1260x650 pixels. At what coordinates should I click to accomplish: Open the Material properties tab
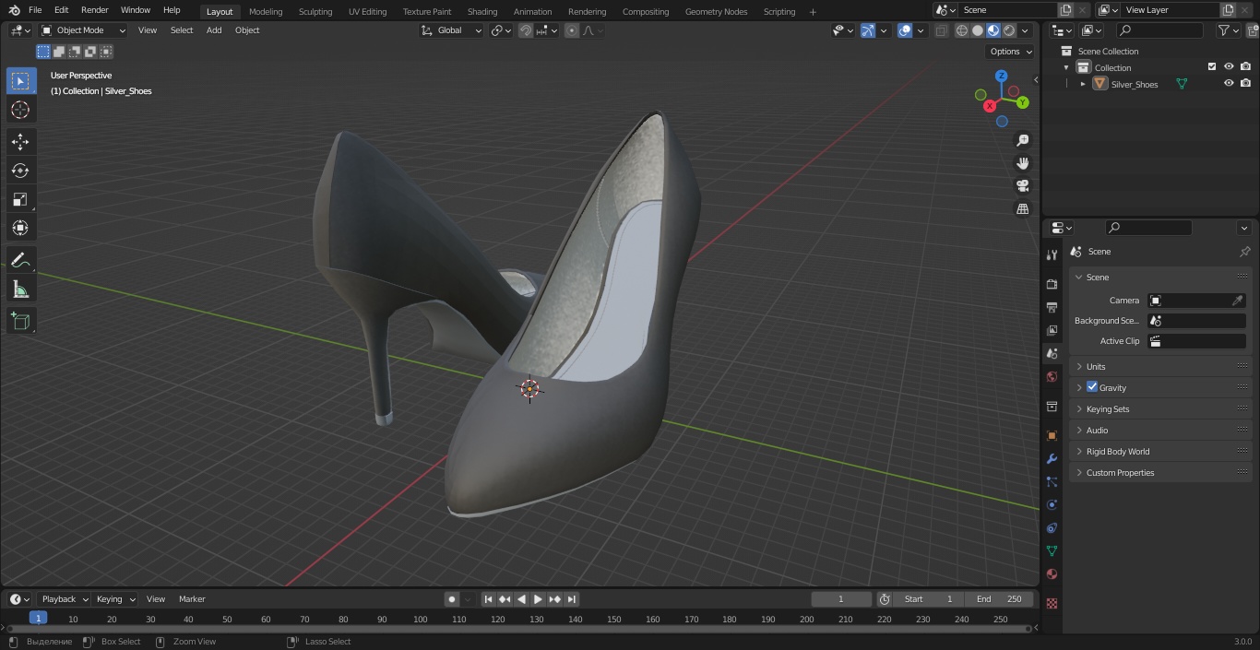pyautogui.click(x=1052, y=573)
